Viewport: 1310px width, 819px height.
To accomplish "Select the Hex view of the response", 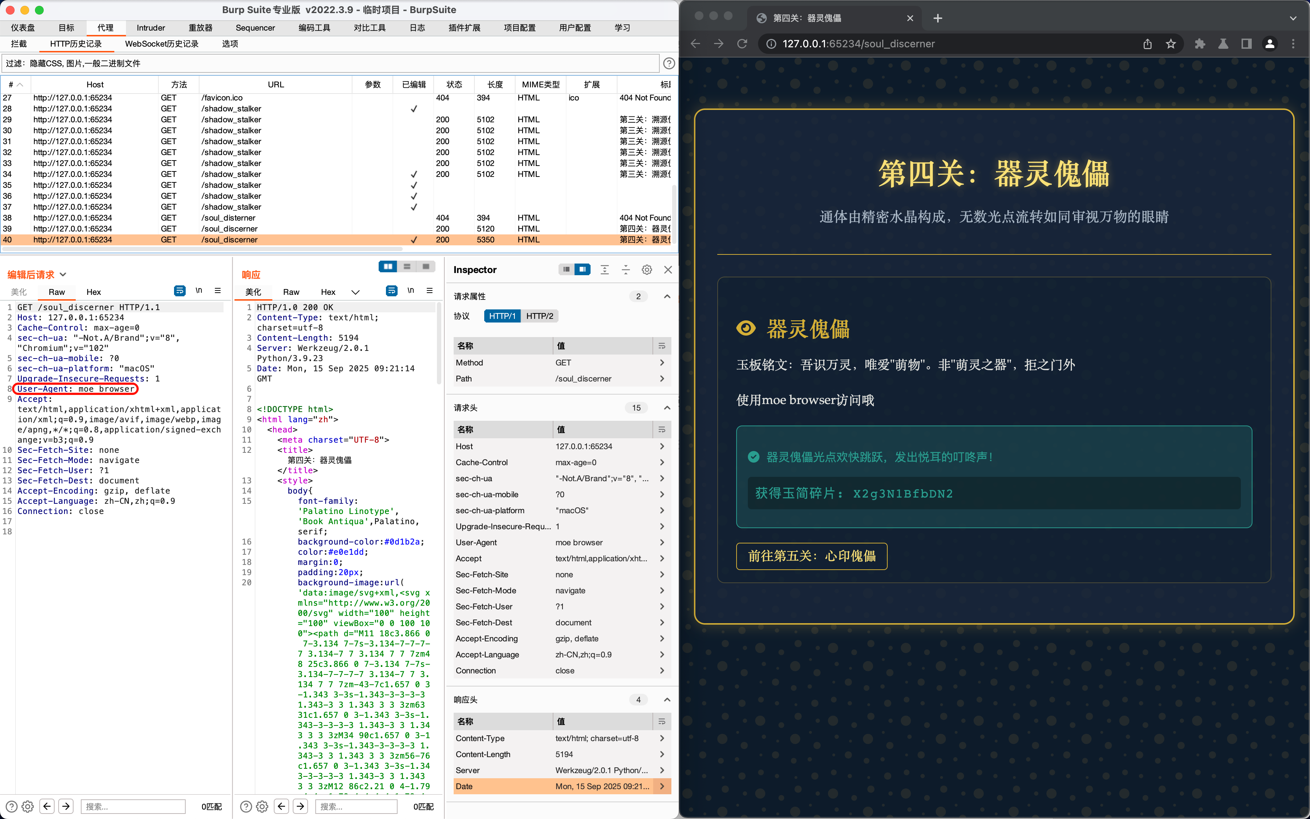I will click(328, 292).
